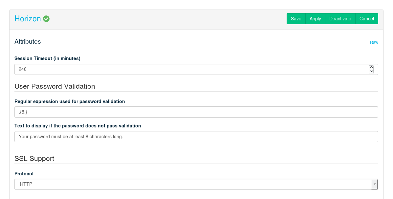393x199 pixels.
Task: Click the password validation regex field
Action: click(196, 112)
